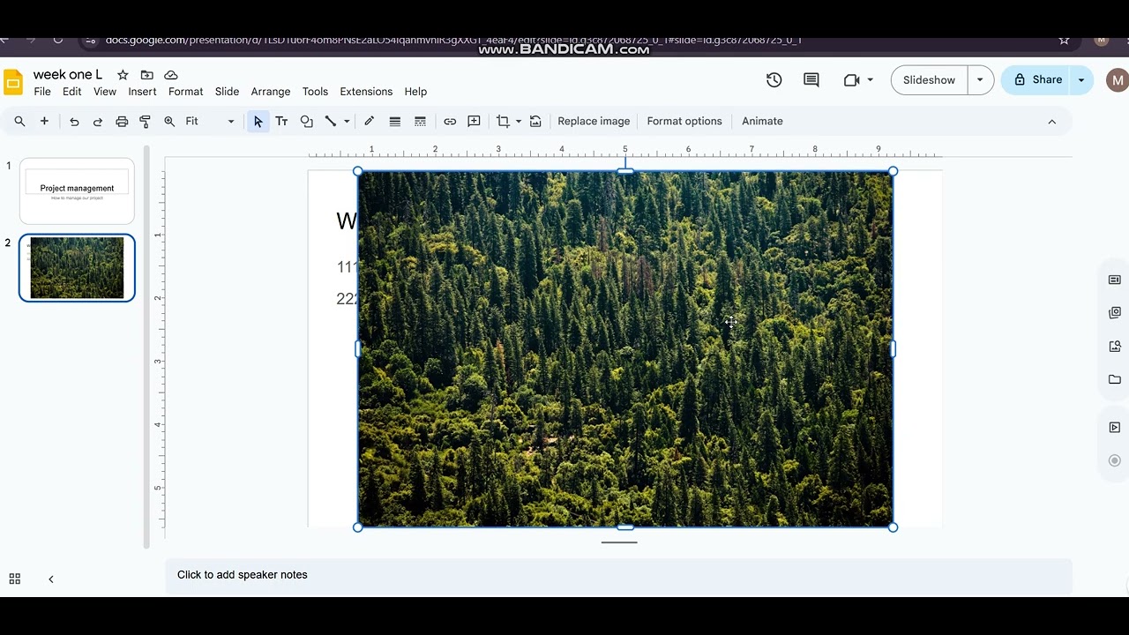Select slide 1 Project management thumbnail
1129x635 pixels.
(x=77, y=191)
